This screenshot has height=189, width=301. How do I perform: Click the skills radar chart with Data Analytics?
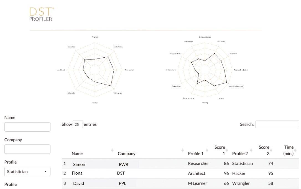[x=205, y=70]
